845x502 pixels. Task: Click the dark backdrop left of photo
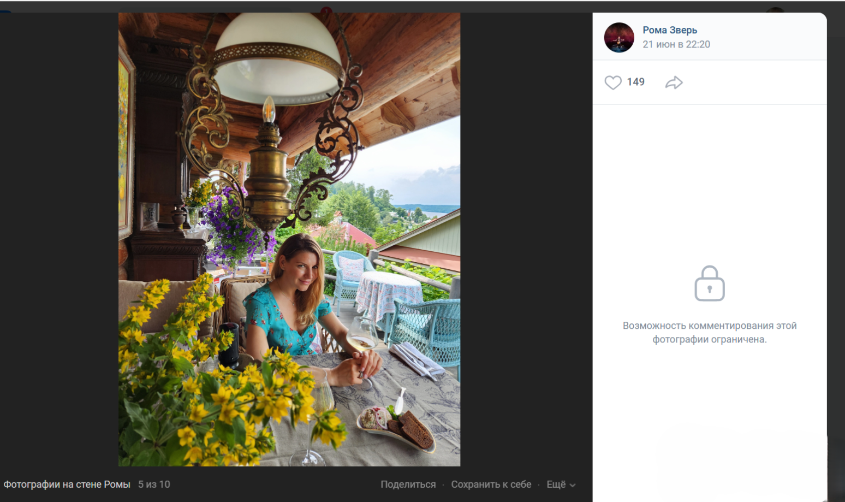(x=59, y=246)
